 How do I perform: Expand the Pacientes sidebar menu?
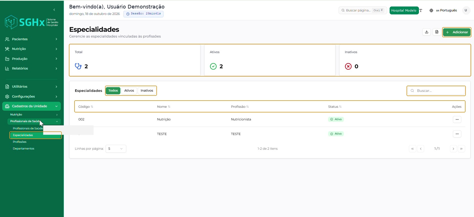click(x=31, y=39)
